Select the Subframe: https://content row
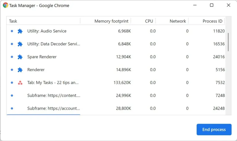This screenshot has height=141, width=237. 53,95
